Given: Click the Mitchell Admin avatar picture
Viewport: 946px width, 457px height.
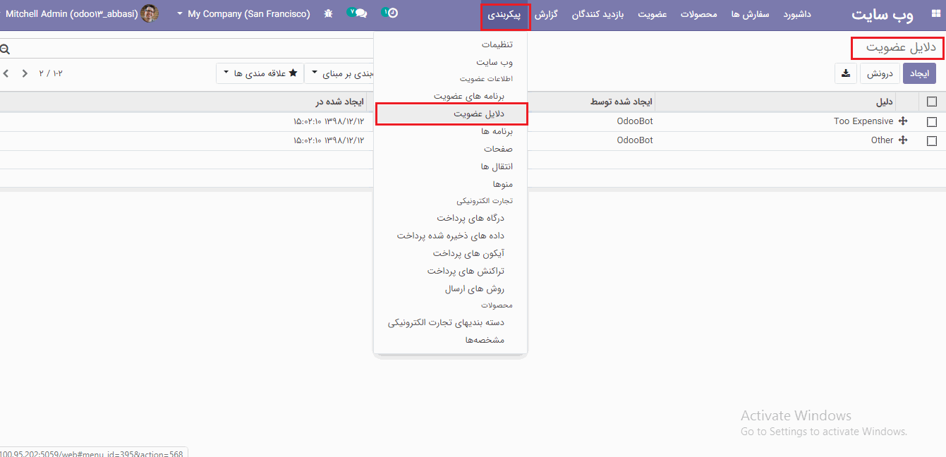Looking at the screenshot, I should (150, 13).
